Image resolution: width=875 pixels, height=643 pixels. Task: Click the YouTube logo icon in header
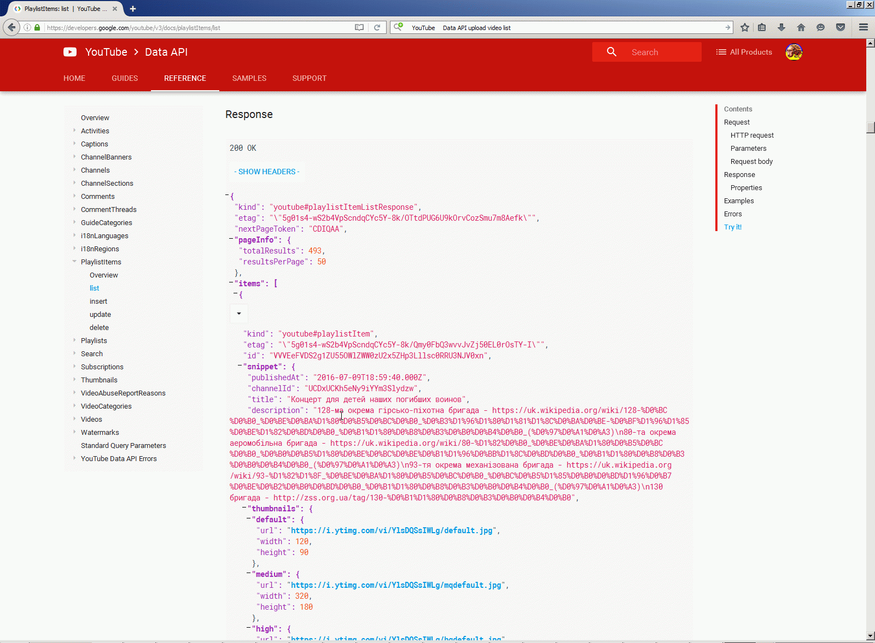coord(70,52)
